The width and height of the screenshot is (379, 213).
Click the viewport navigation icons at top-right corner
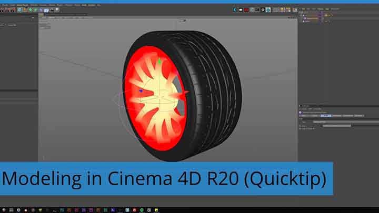pyautogui.click(x=292, y=18)
